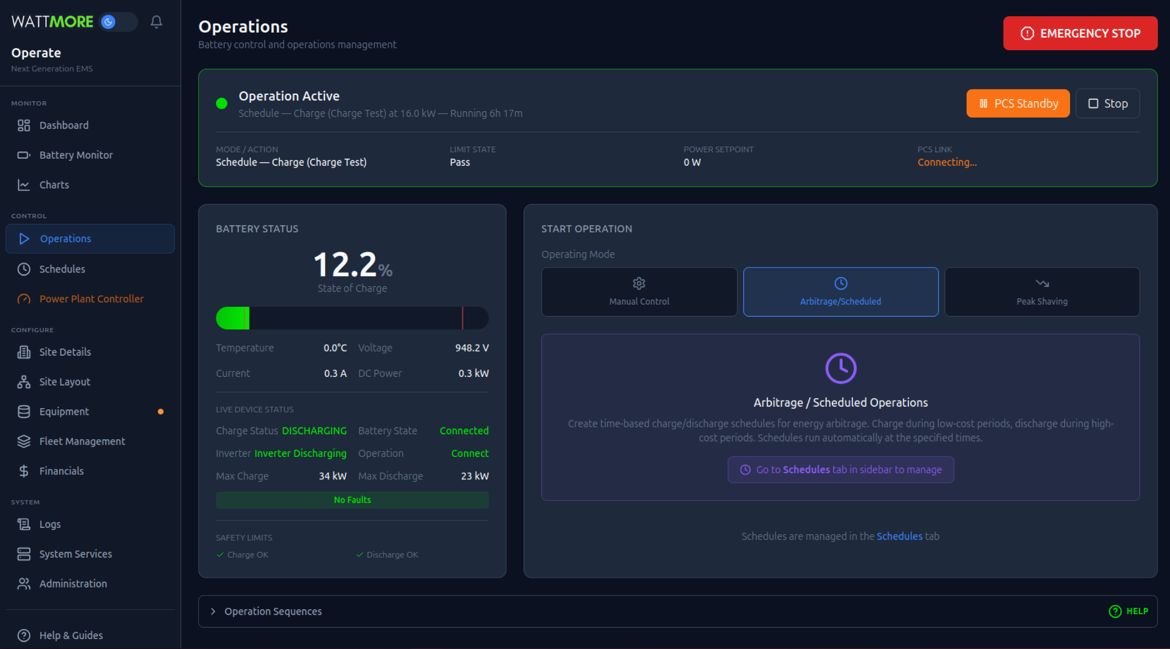This screenshot has height=649, width=1170.
Task: Open the Equipment sidebar item
Action: [64, 411]
